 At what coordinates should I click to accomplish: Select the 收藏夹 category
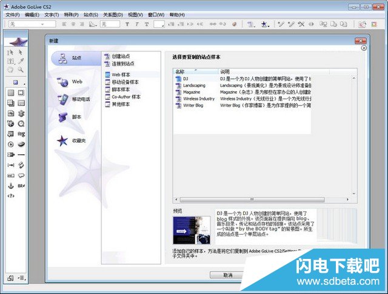click(72, 141)
